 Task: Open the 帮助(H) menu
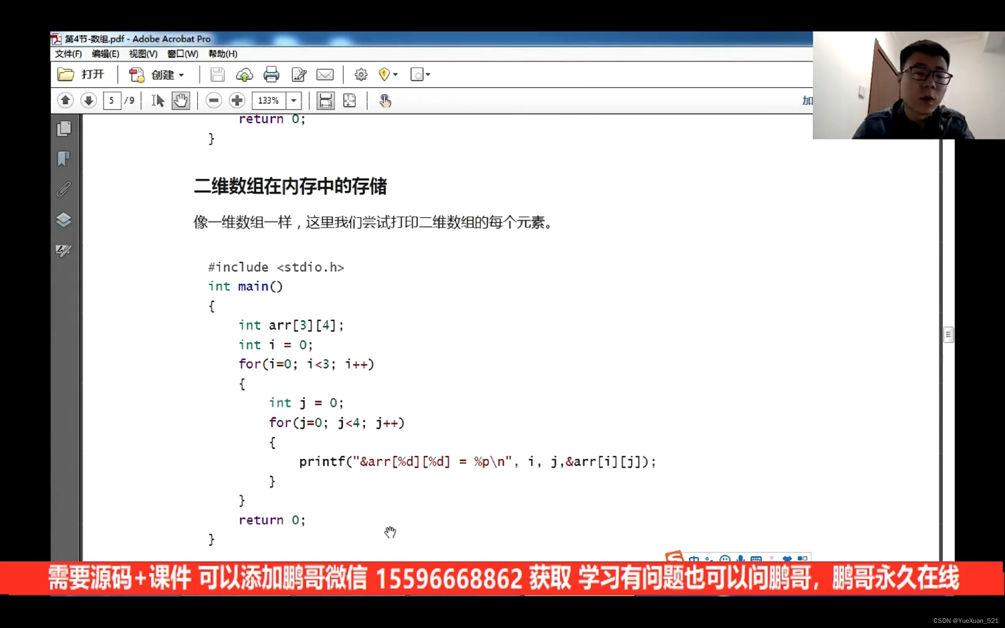point(223,54)
